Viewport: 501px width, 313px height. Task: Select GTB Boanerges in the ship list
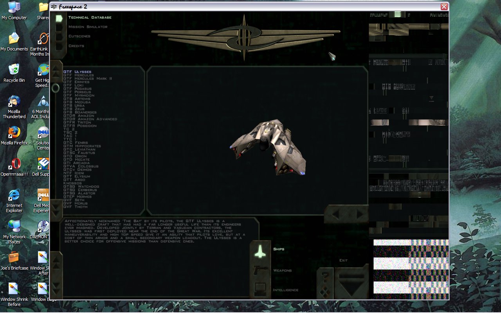pos(80,112)
